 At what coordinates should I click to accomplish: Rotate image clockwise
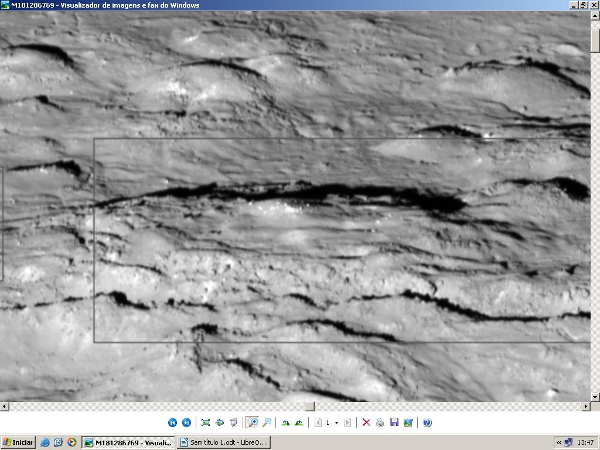point(285,422)
